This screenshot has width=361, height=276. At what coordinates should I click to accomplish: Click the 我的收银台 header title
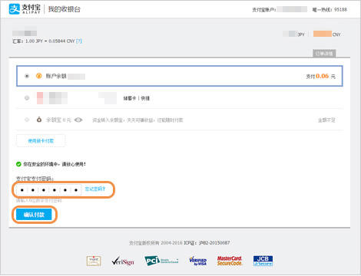[x=64, y=9]
